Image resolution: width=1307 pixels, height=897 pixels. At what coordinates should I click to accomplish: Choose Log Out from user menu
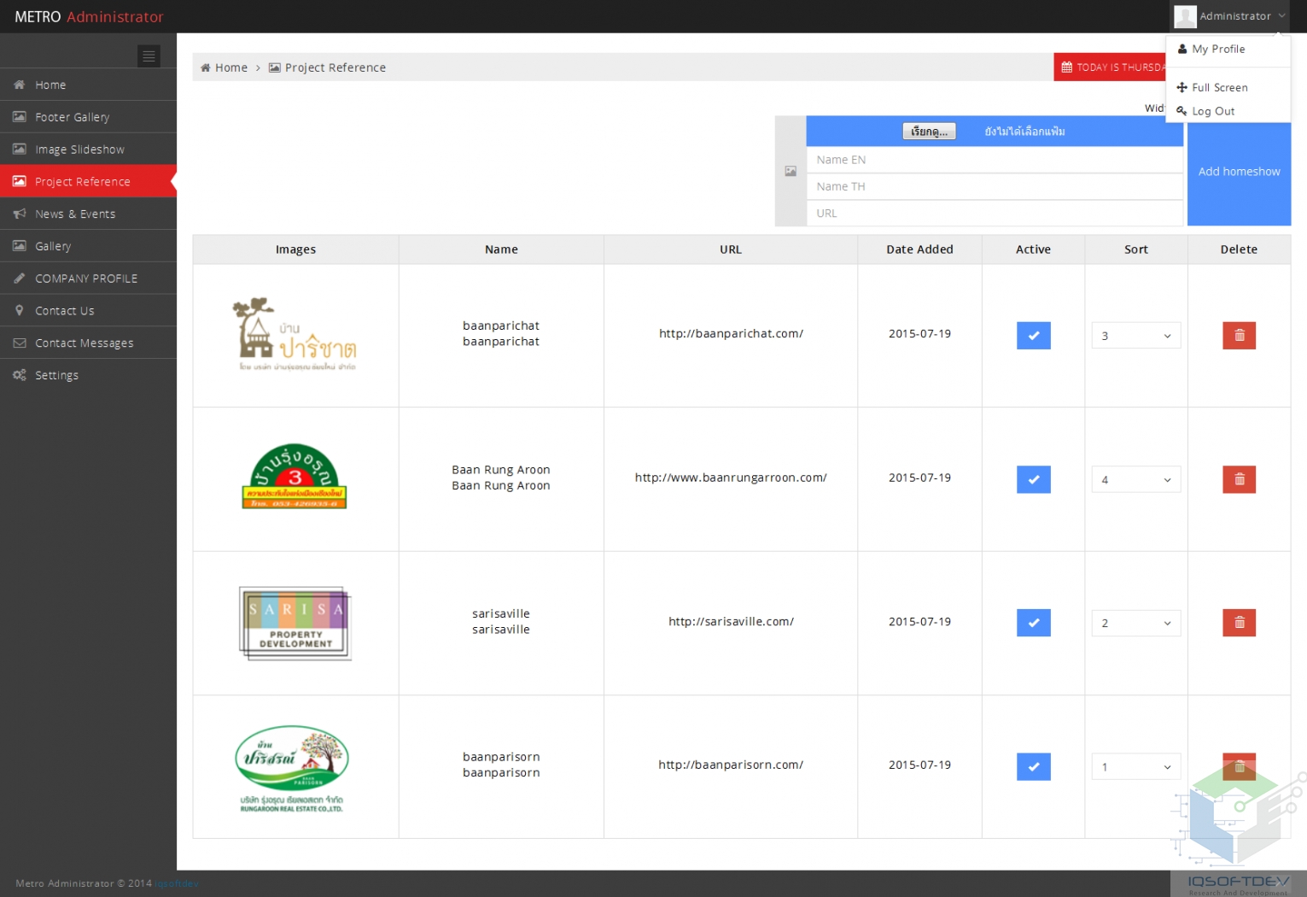tap(1228, 111)
